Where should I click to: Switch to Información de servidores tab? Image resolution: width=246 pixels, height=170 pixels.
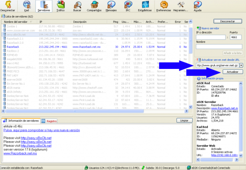click(x=21, y=121)
